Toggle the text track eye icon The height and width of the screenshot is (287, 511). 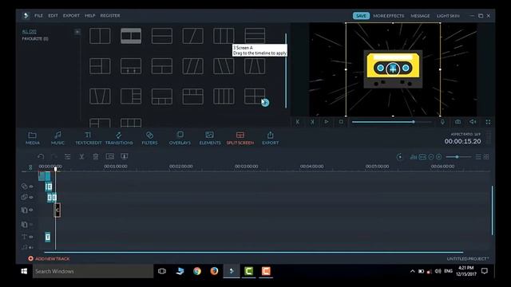click(31, 237)
